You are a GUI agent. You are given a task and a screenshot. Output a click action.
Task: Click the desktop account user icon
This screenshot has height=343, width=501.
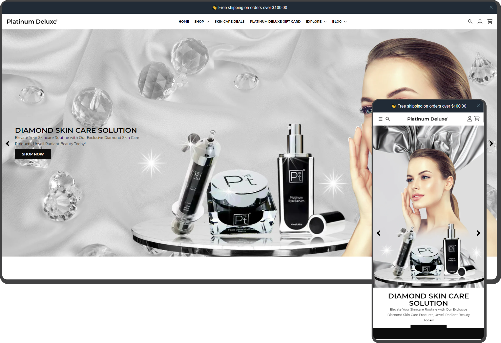(x=480, y=22)
